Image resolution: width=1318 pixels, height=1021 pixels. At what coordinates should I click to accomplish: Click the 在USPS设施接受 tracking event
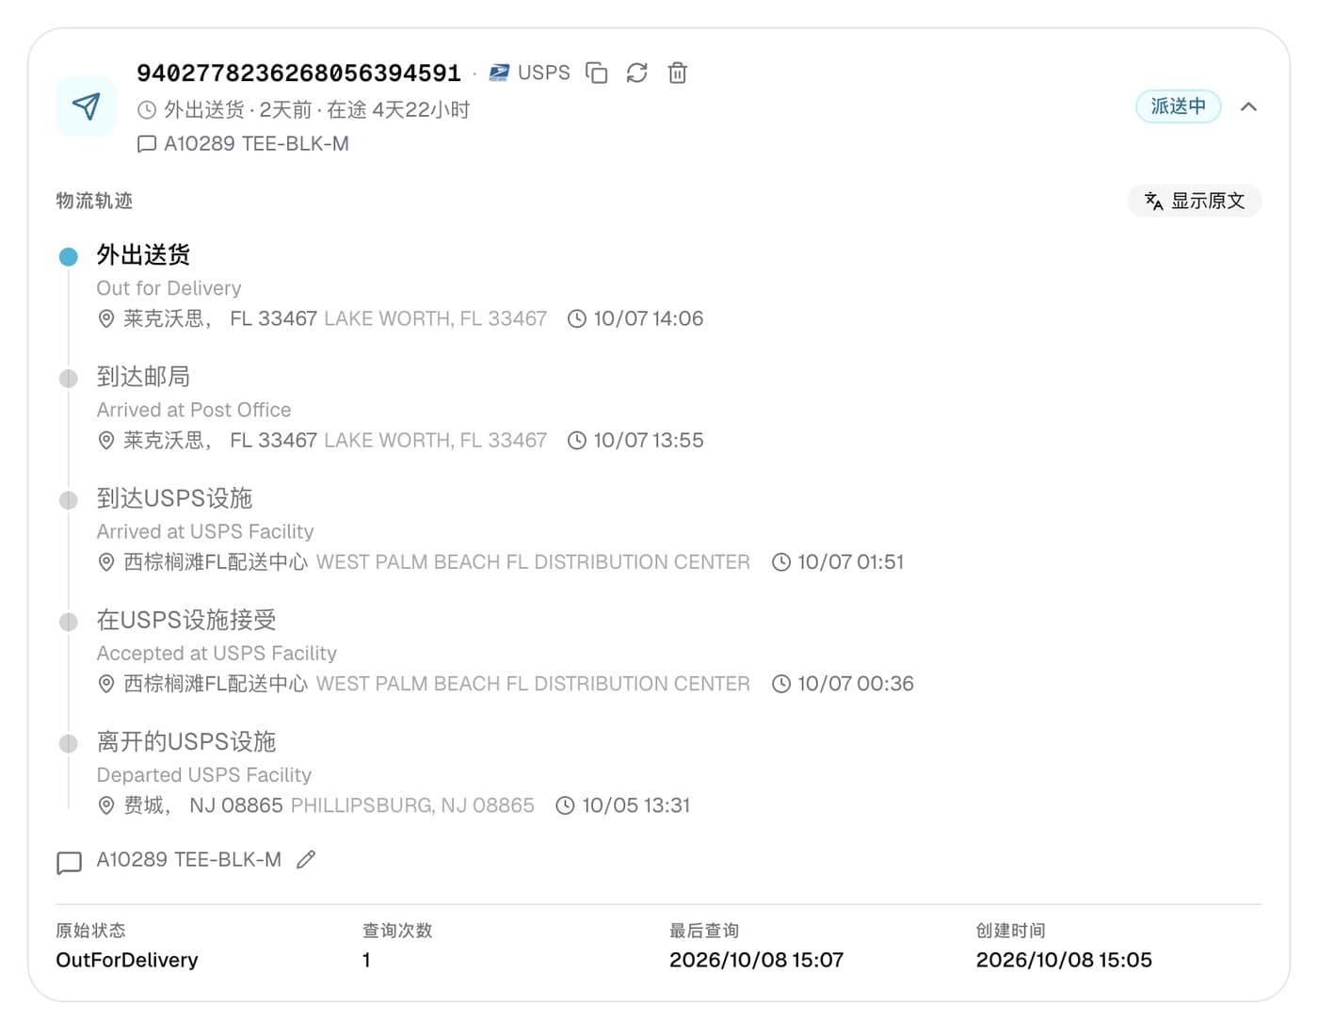coord(186,620)
